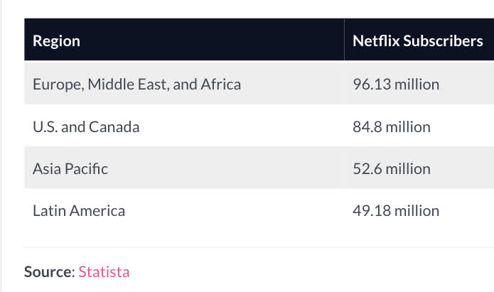
Task: Click the word Africa in first row
Action: pos(220,85)
